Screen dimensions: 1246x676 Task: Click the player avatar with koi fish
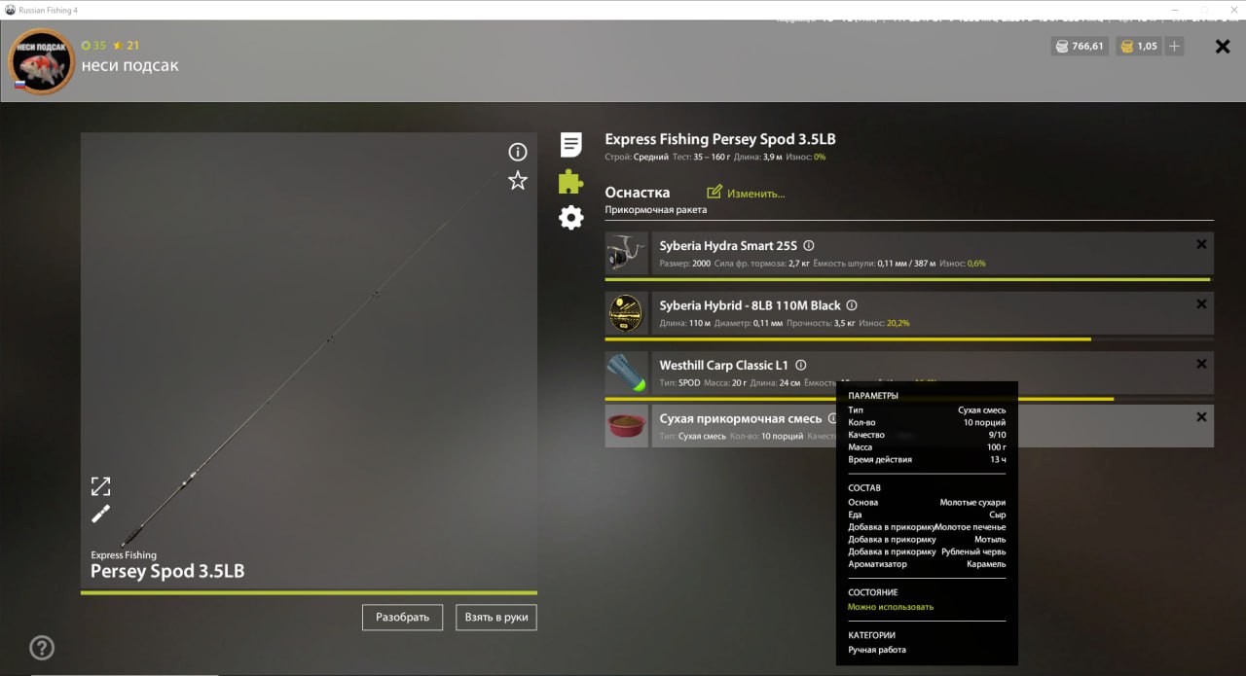[x=42, y=62]
